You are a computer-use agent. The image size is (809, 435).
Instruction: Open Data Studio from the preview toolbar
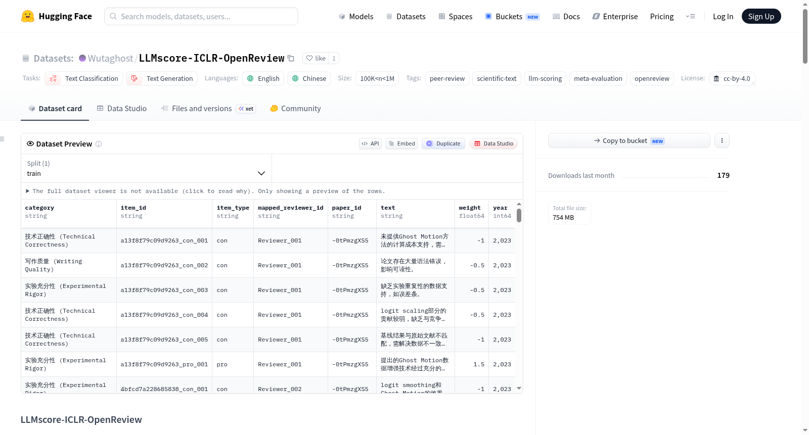click(493, 143)
